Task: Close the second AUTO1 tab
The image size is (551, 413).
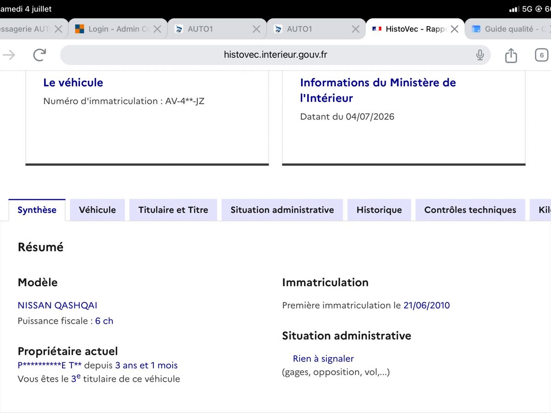Action: click(355, 29)
